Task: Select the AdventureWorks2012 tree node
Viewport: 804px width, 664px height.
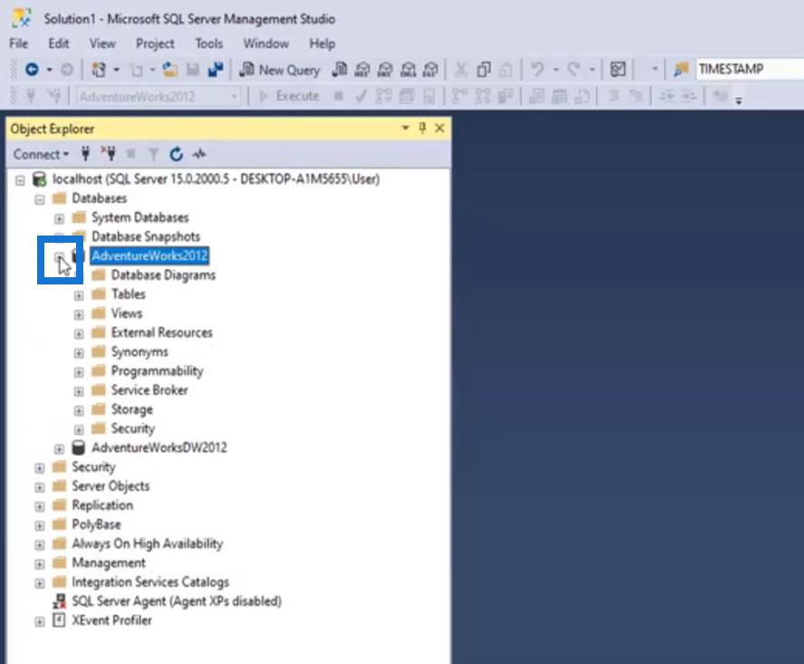Action: 149,255
